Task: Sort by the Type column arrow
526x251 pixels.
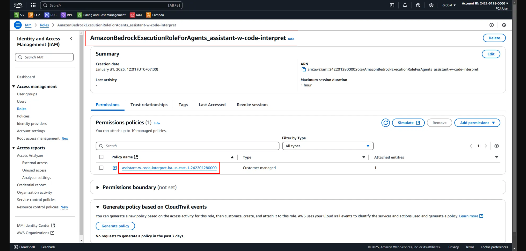Action: [364, 157]
